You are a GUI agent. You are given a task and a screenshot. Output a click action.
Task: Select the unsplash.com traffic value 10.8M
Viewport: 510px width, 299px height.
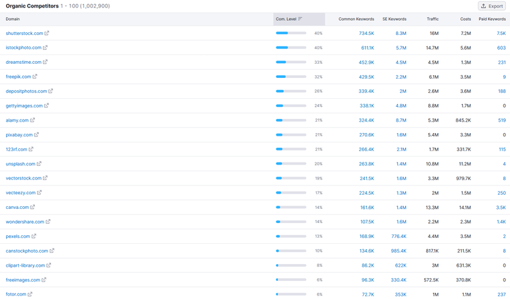pyautogui.click(x=432, y=164)
